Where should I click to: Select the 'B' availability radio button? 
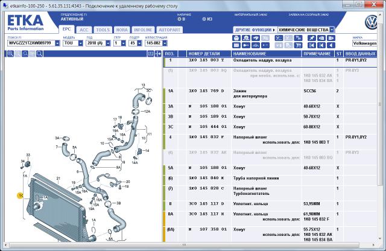tap(179, 19)
